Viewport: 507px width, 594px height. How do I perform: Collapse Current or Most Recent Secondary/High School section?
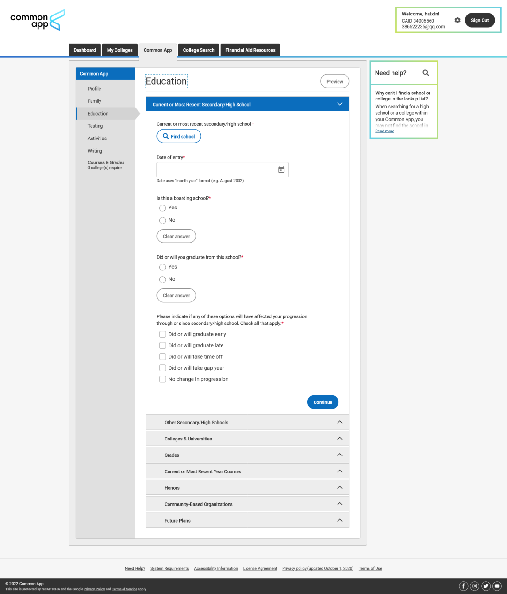click(x=247, y=104)
